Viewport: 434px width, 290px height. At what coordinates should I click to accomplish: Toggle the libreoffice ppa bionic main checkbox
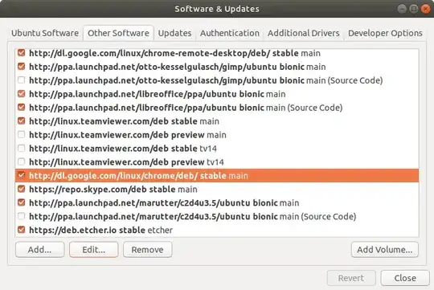22,93
